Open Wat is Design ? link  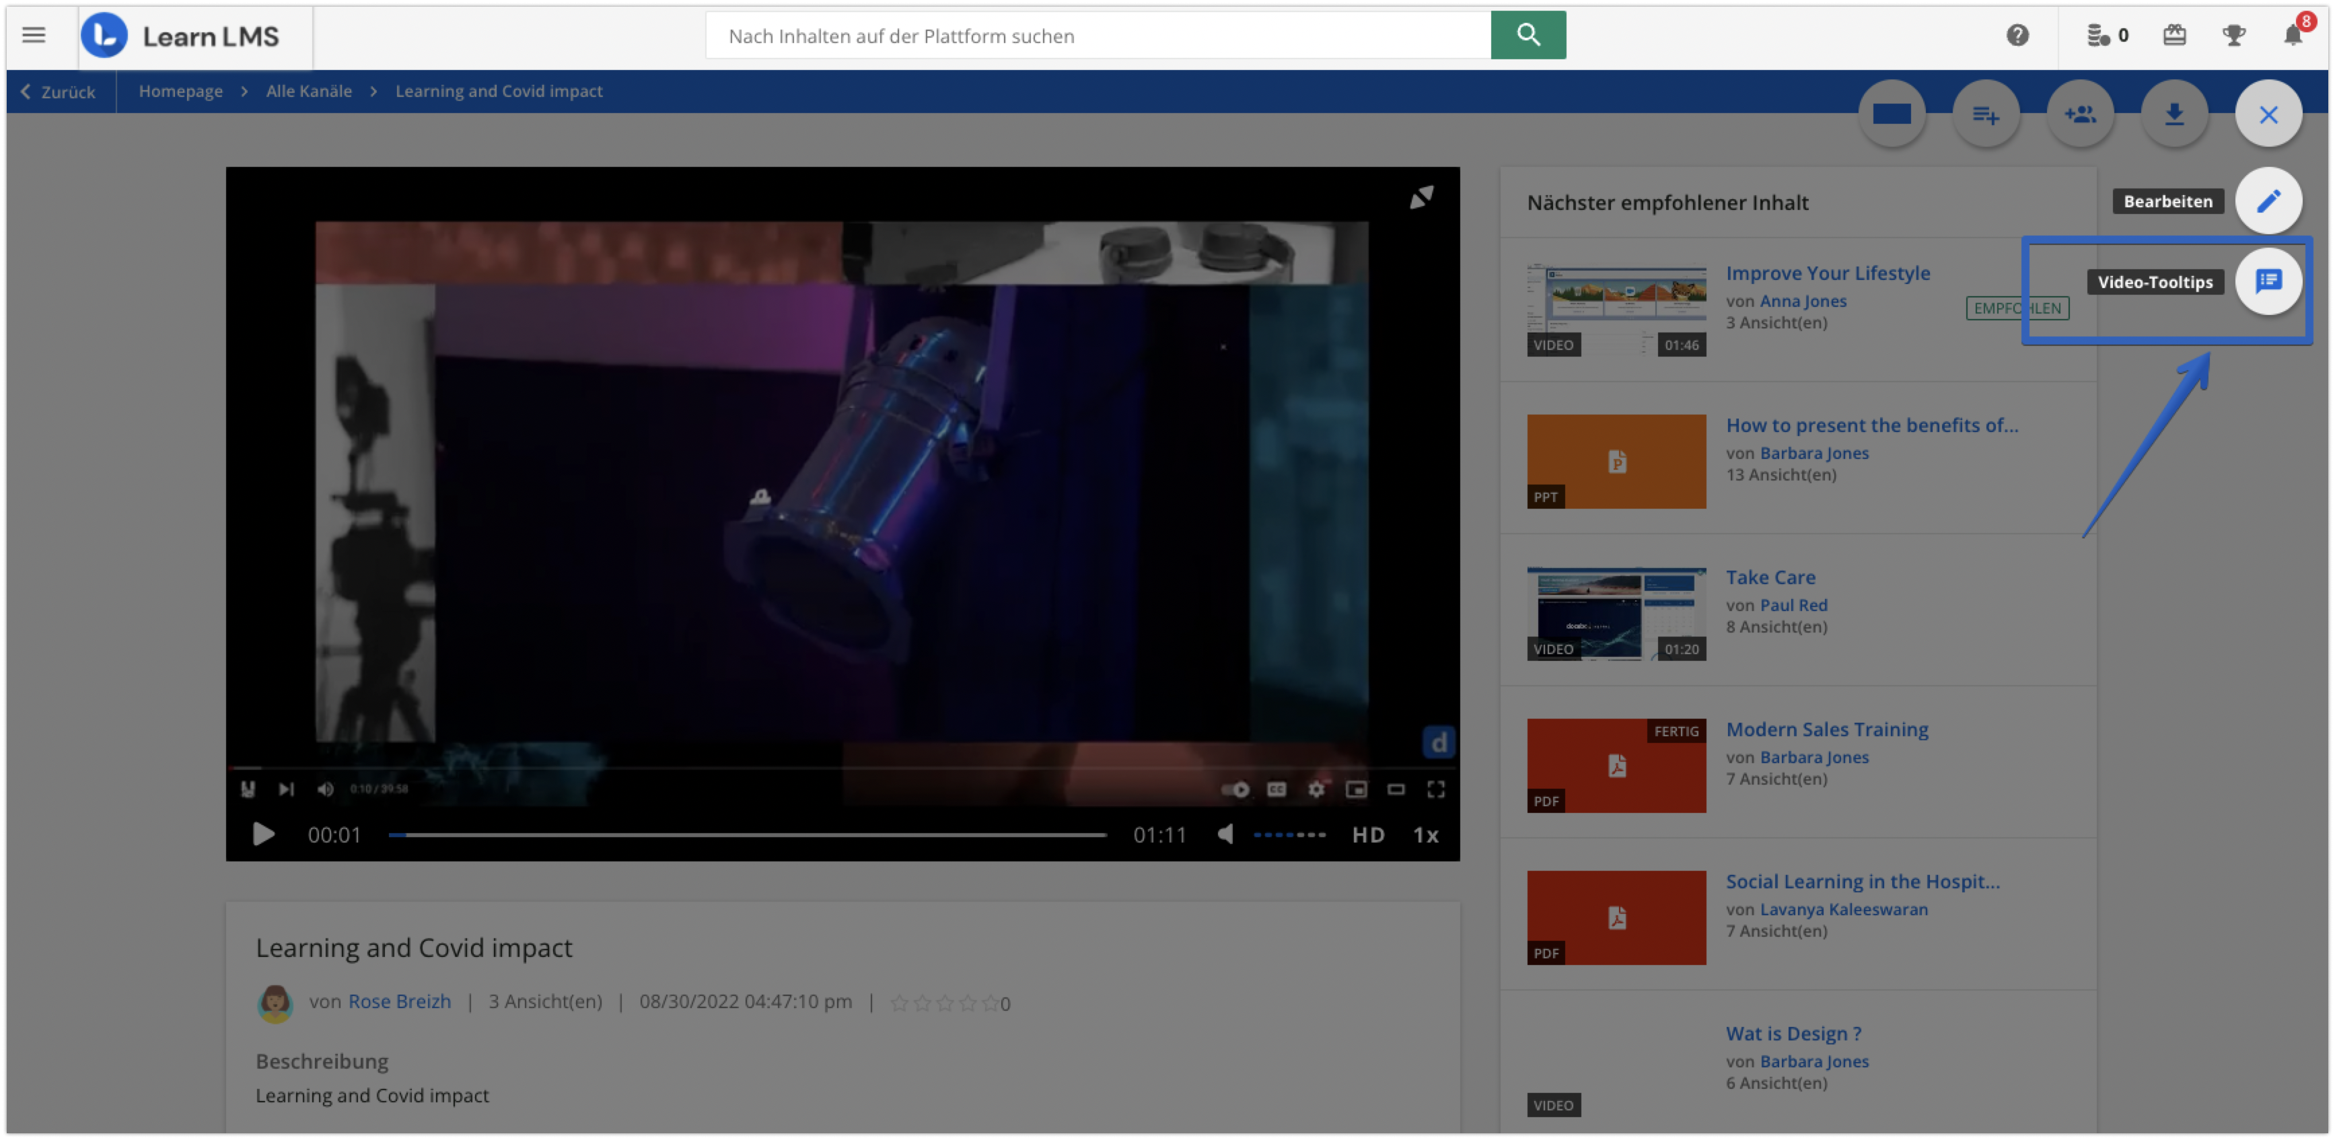1793,1034
